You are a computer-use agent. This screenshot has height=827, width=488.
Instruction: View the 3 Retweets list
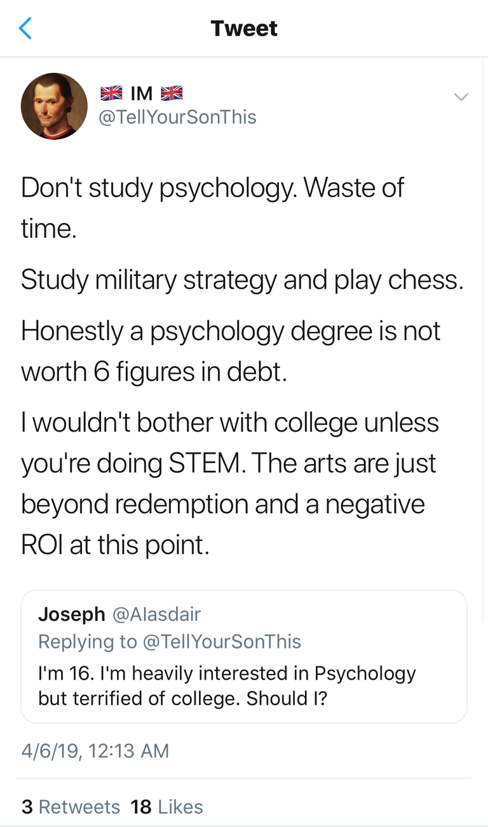click(71, 807)
